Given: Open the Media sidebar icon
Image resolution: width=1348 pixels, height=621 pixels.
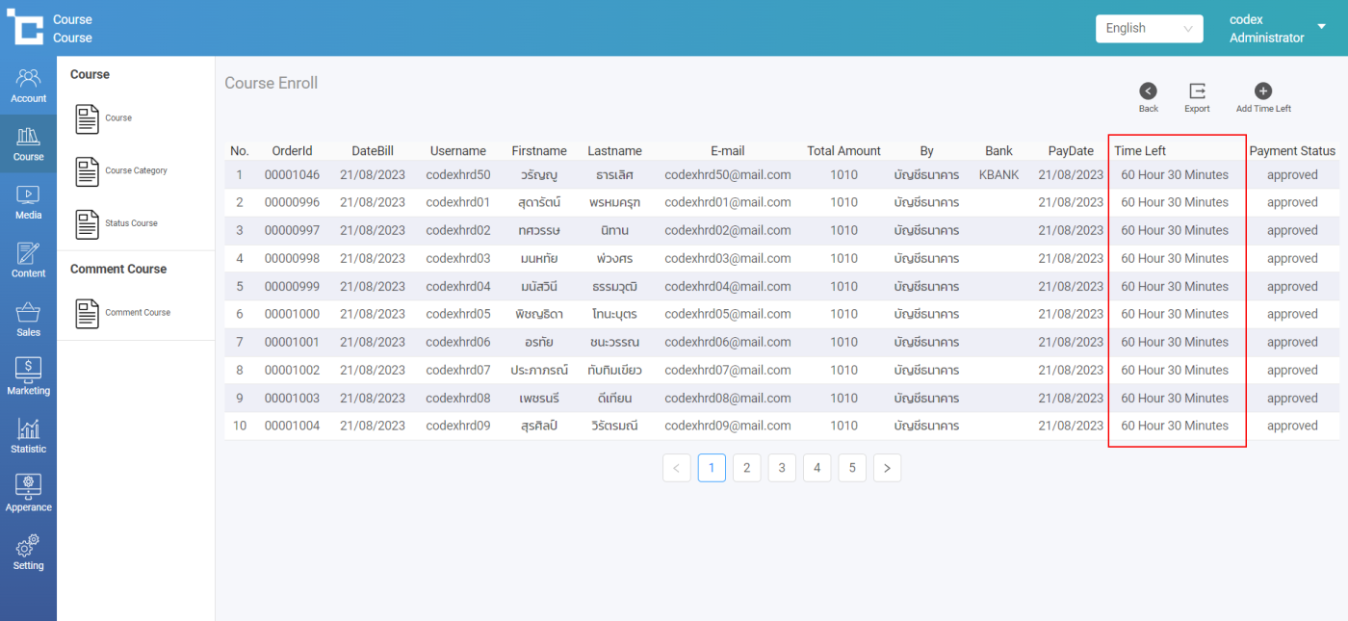Looking at the screenshot, I should tap(28, 202).
